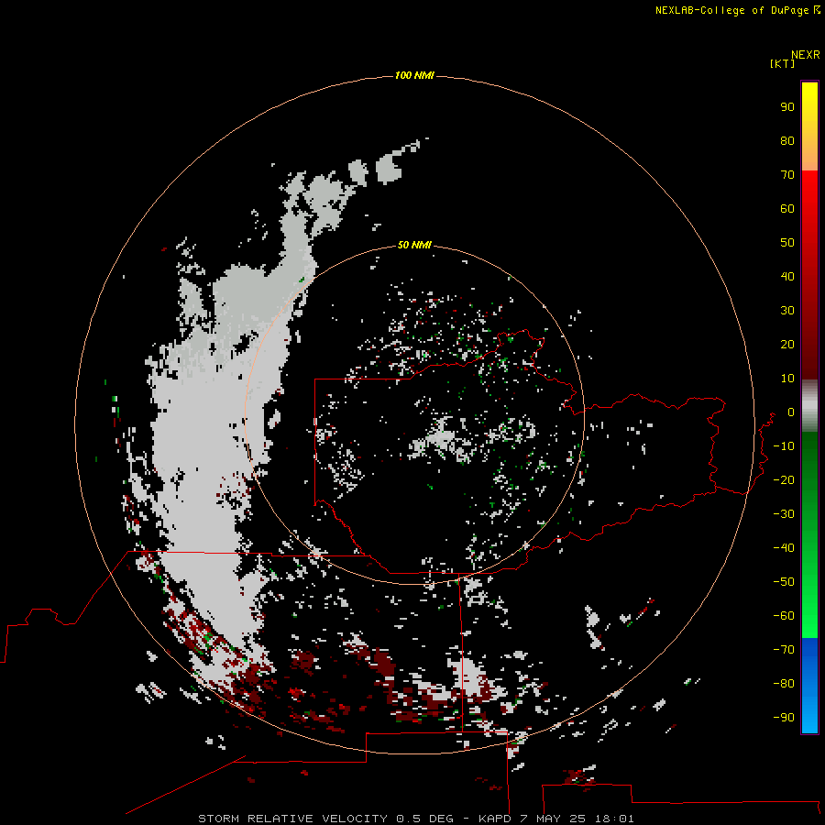Screen dimensions: 825x825
Task: Click the NEXR label above the legend
Action: [x=806, y=55]
